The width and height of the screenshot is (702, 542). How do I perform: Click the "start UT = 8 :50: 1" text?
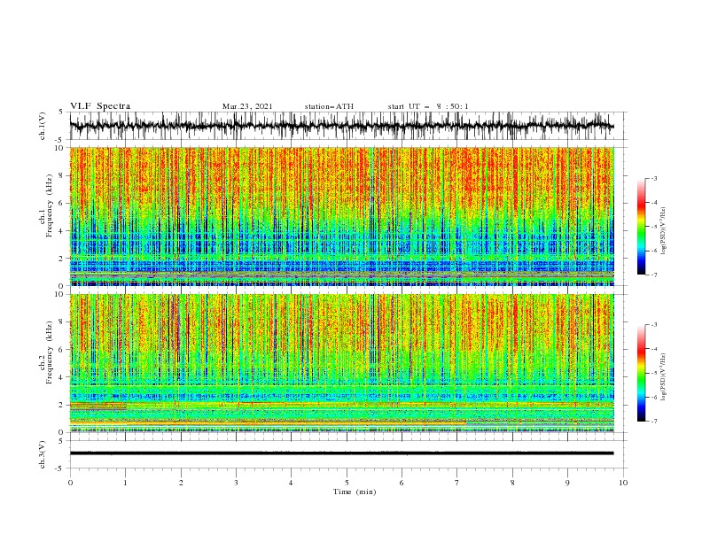click(428, 106)
